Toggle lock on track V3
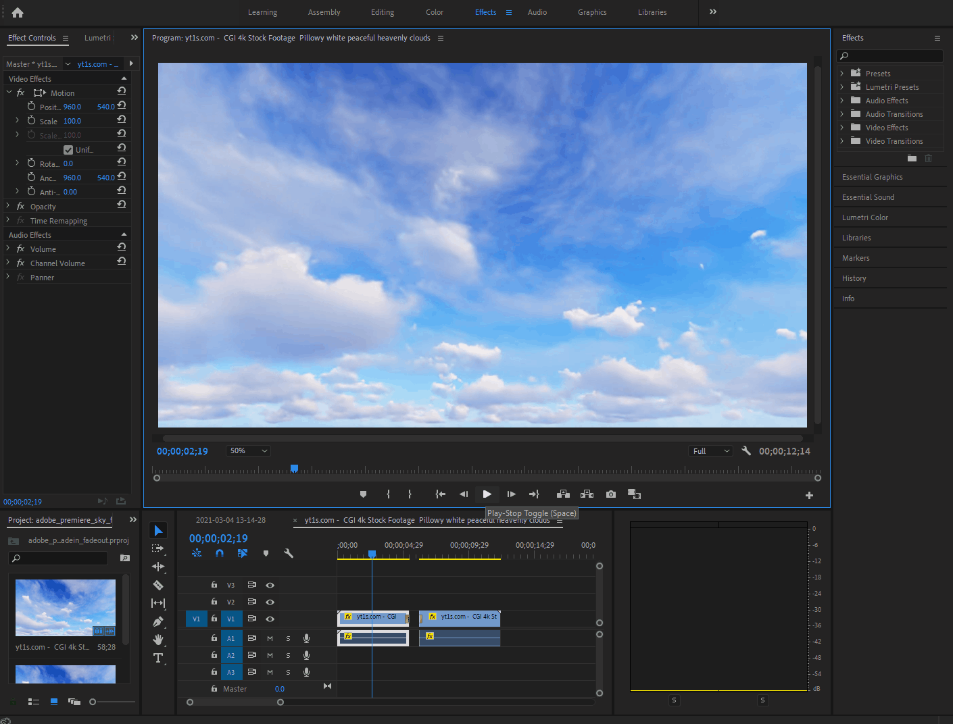 [x=214, y=585]
